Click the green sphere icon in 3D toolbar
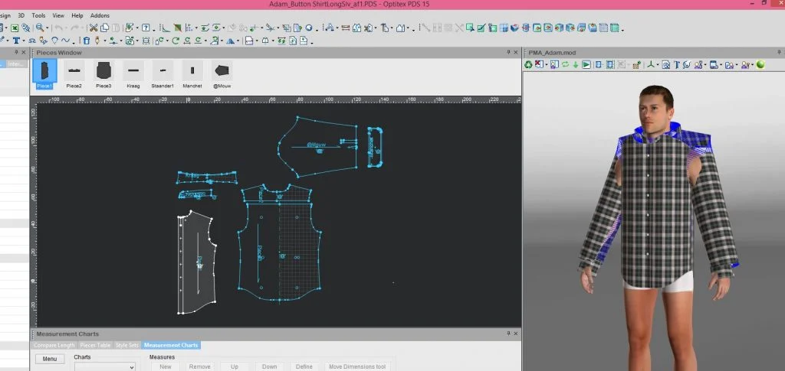This screenshot has width=785, height=371. (x=760, y=65)
